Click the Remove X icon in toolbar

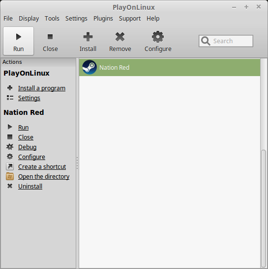(120, 37)
